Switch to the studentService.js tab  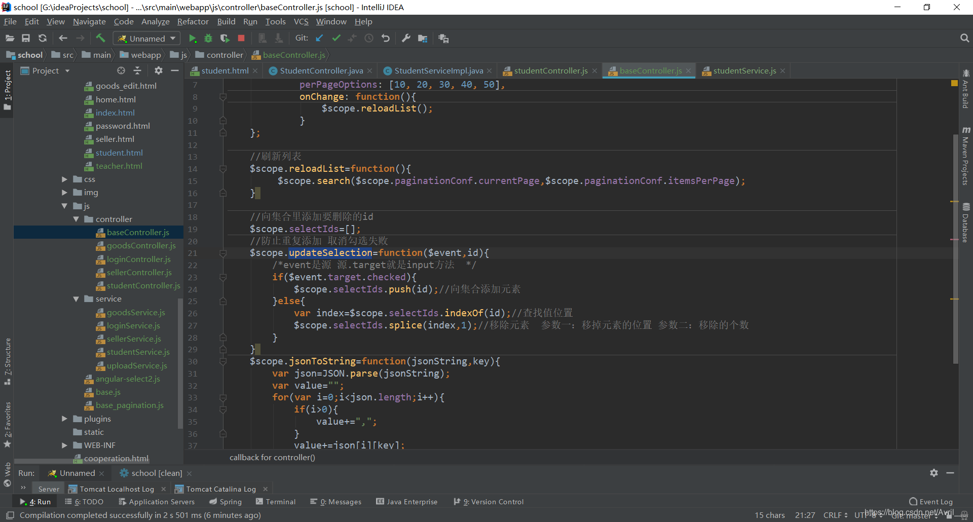coord(744,71)
